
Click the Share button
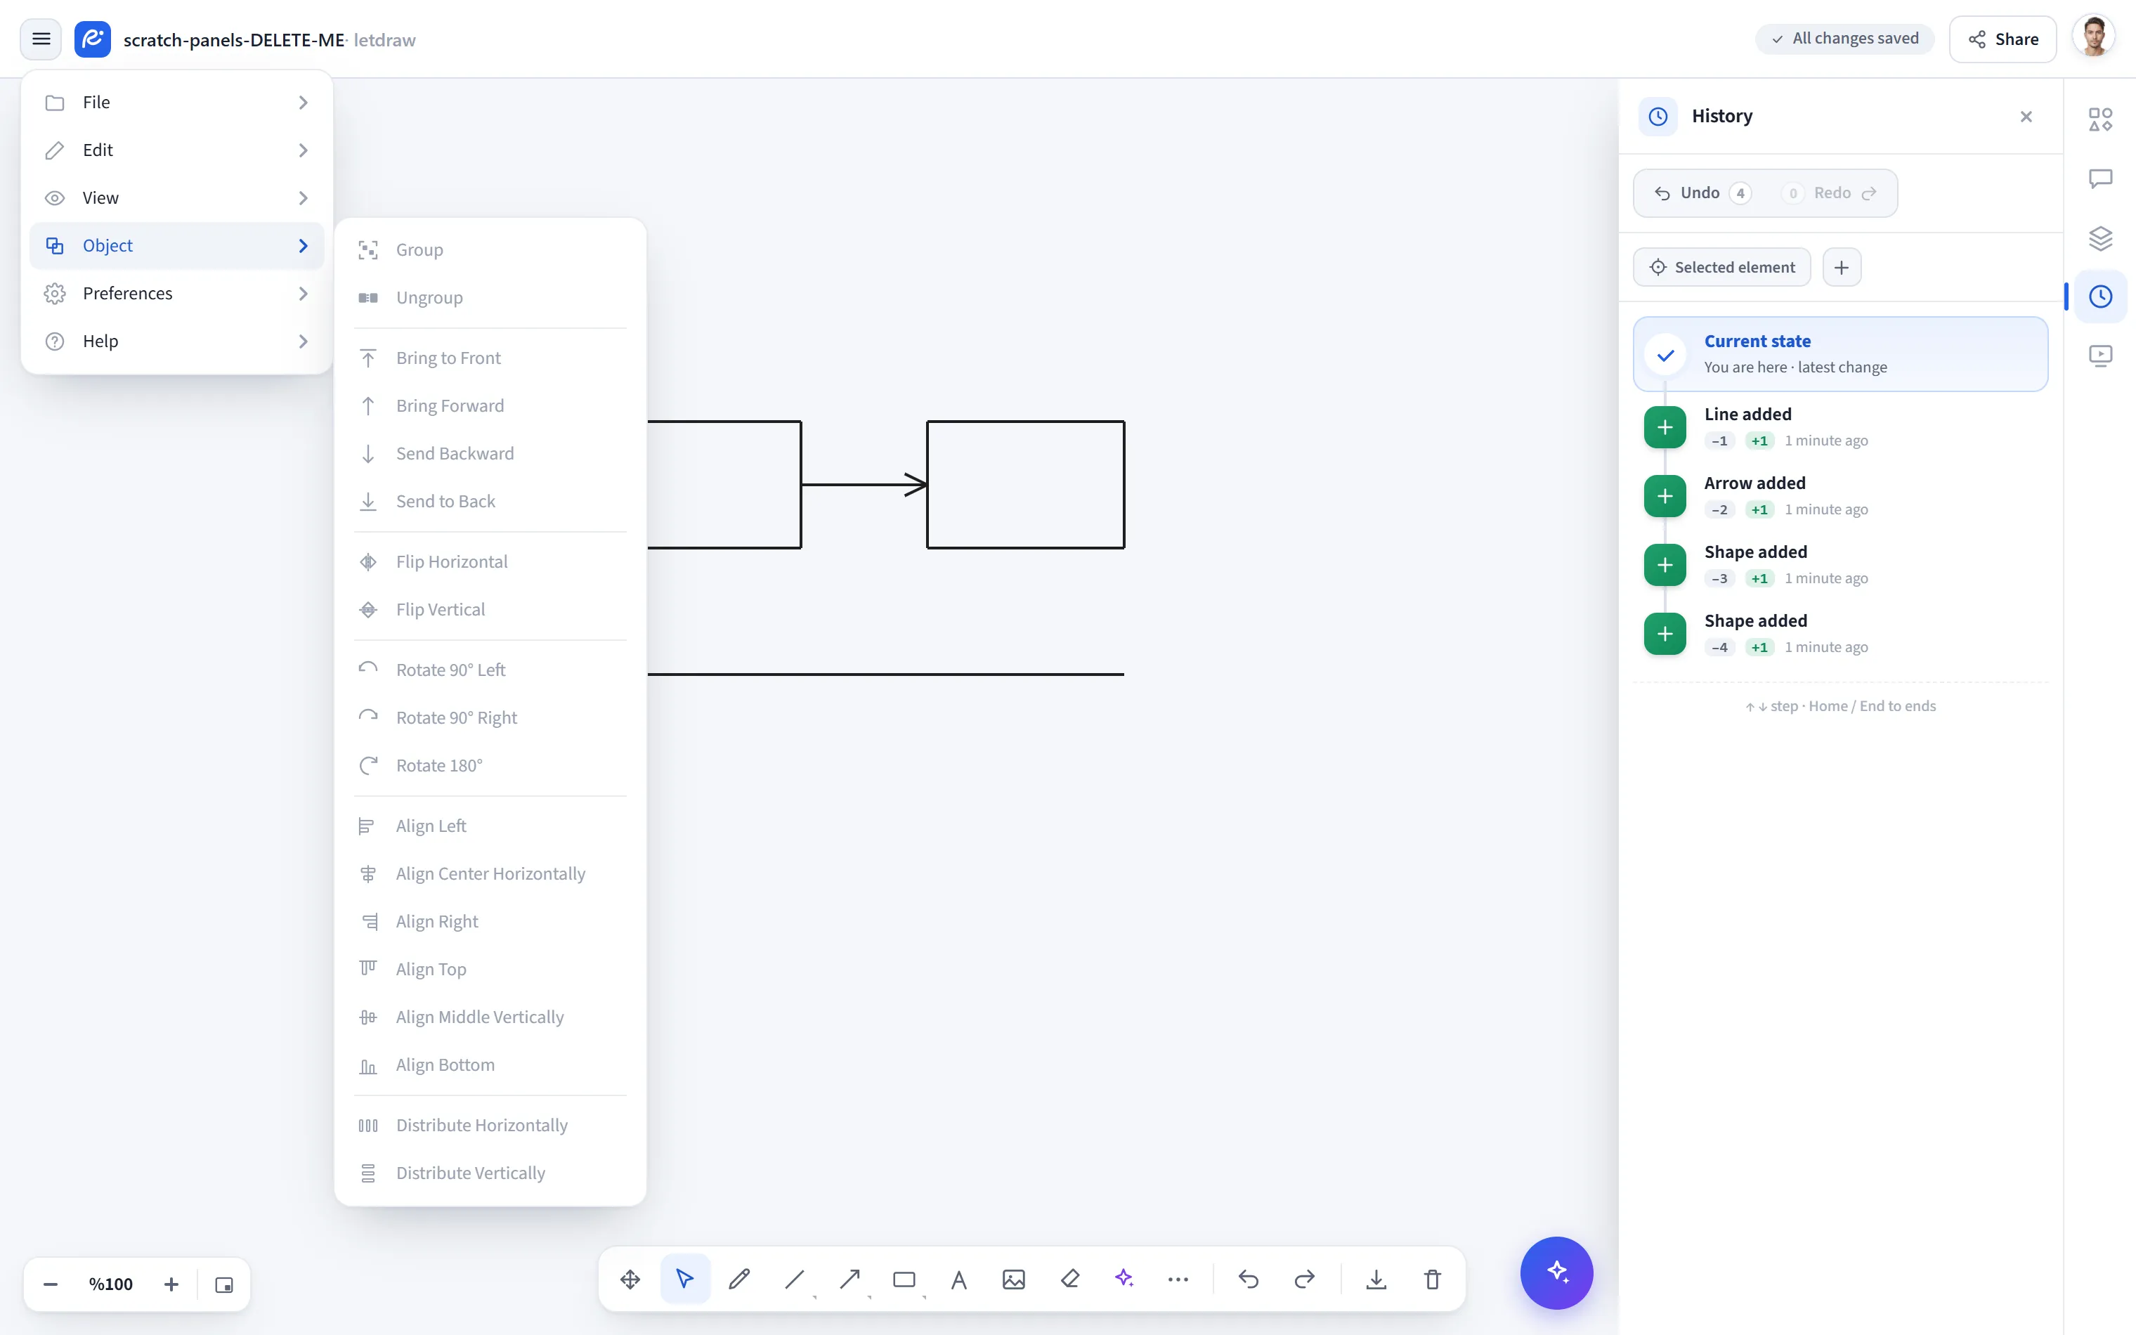(2002, 39)
